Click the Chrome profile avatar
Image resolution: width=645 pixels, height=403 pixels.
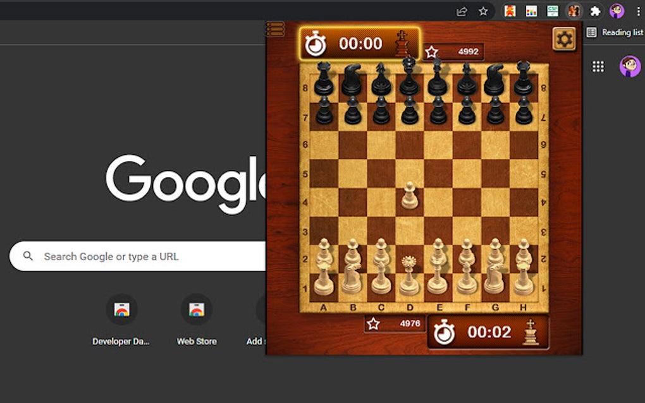tap(616, 11)
